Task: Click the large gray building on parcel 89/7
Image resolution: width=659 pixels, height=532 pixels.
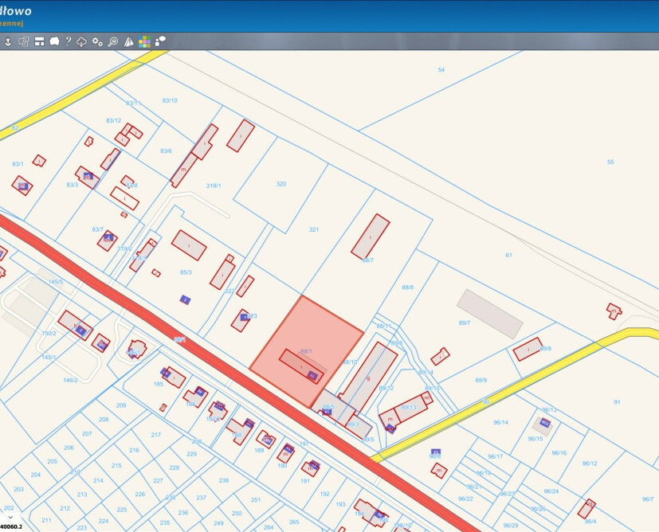Action: click(489, 313)
